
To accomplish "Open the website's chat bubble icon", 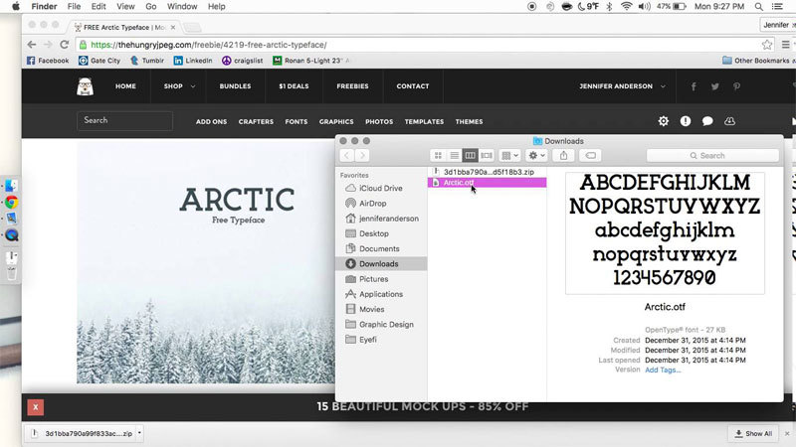I will click(707, 121).
